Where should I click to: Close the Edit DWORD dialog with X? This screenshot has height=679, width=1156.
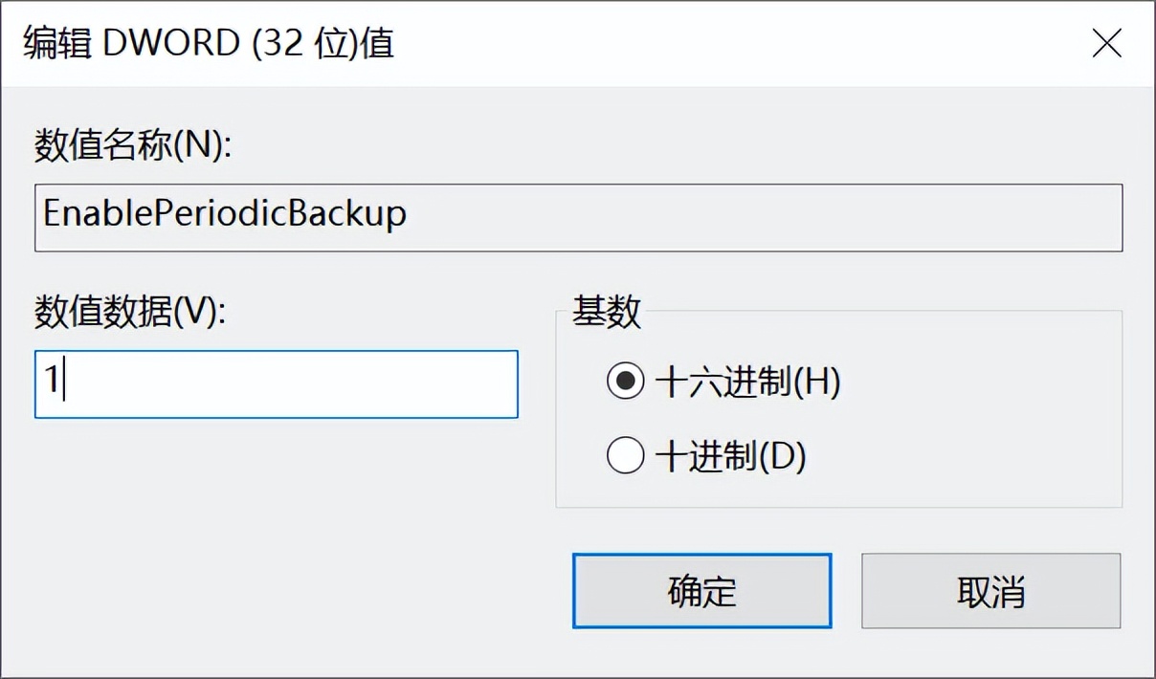click(x=1106, y=43)
